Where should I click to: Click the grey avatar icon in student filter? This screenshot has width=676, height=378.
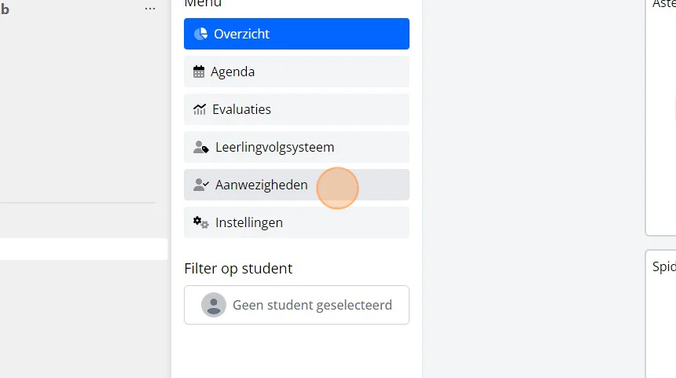pos(214,305)
